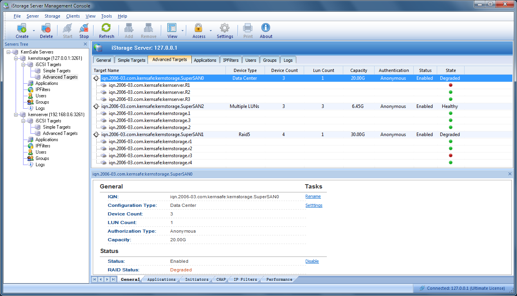Click first tab scroll arrow at bottom
Image resolution: width=517 pixels, height=296 pixels.
pos(94,279)
